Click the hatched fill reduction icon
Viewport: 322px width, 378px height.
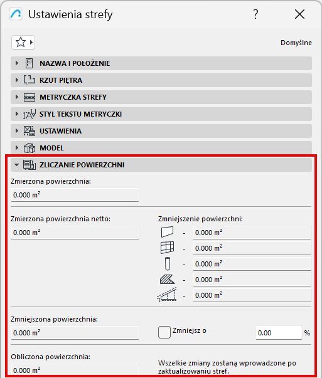click(x=167, y=279)
